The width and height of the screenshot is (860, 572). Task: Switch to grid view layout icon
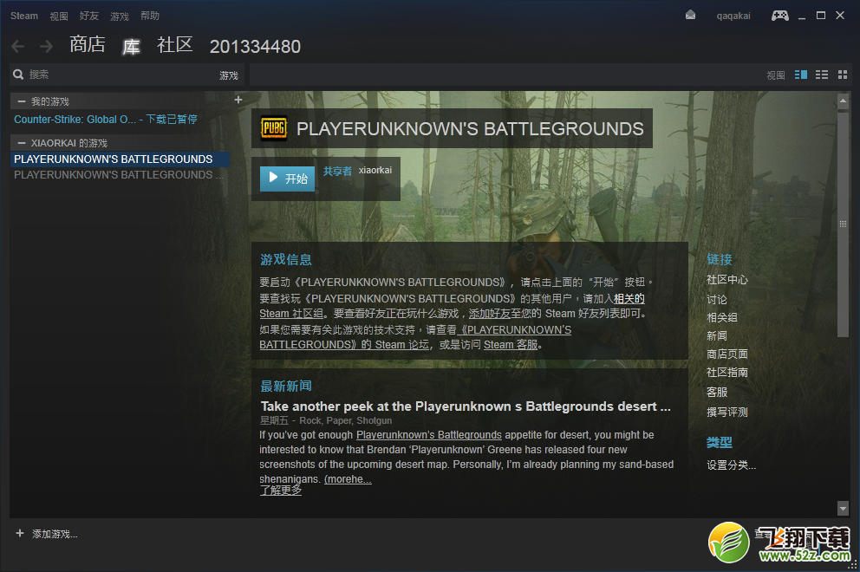(843, 75)
